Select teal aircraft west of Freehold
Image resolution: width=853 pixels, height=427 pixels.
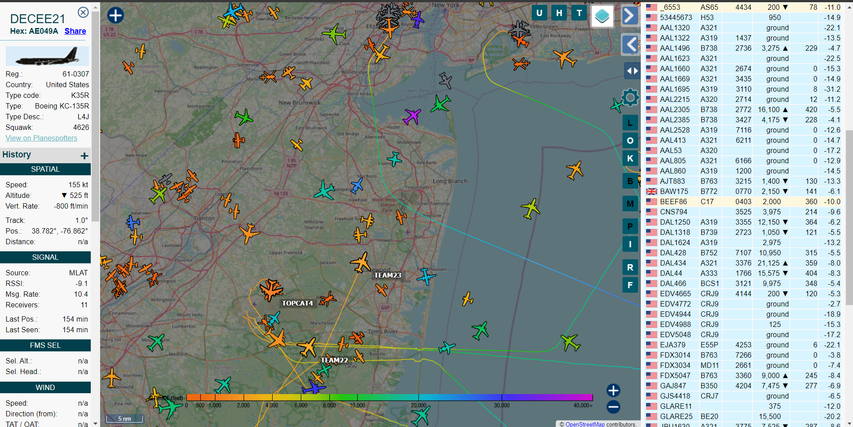pyautogui.click(x=324, y=190)
